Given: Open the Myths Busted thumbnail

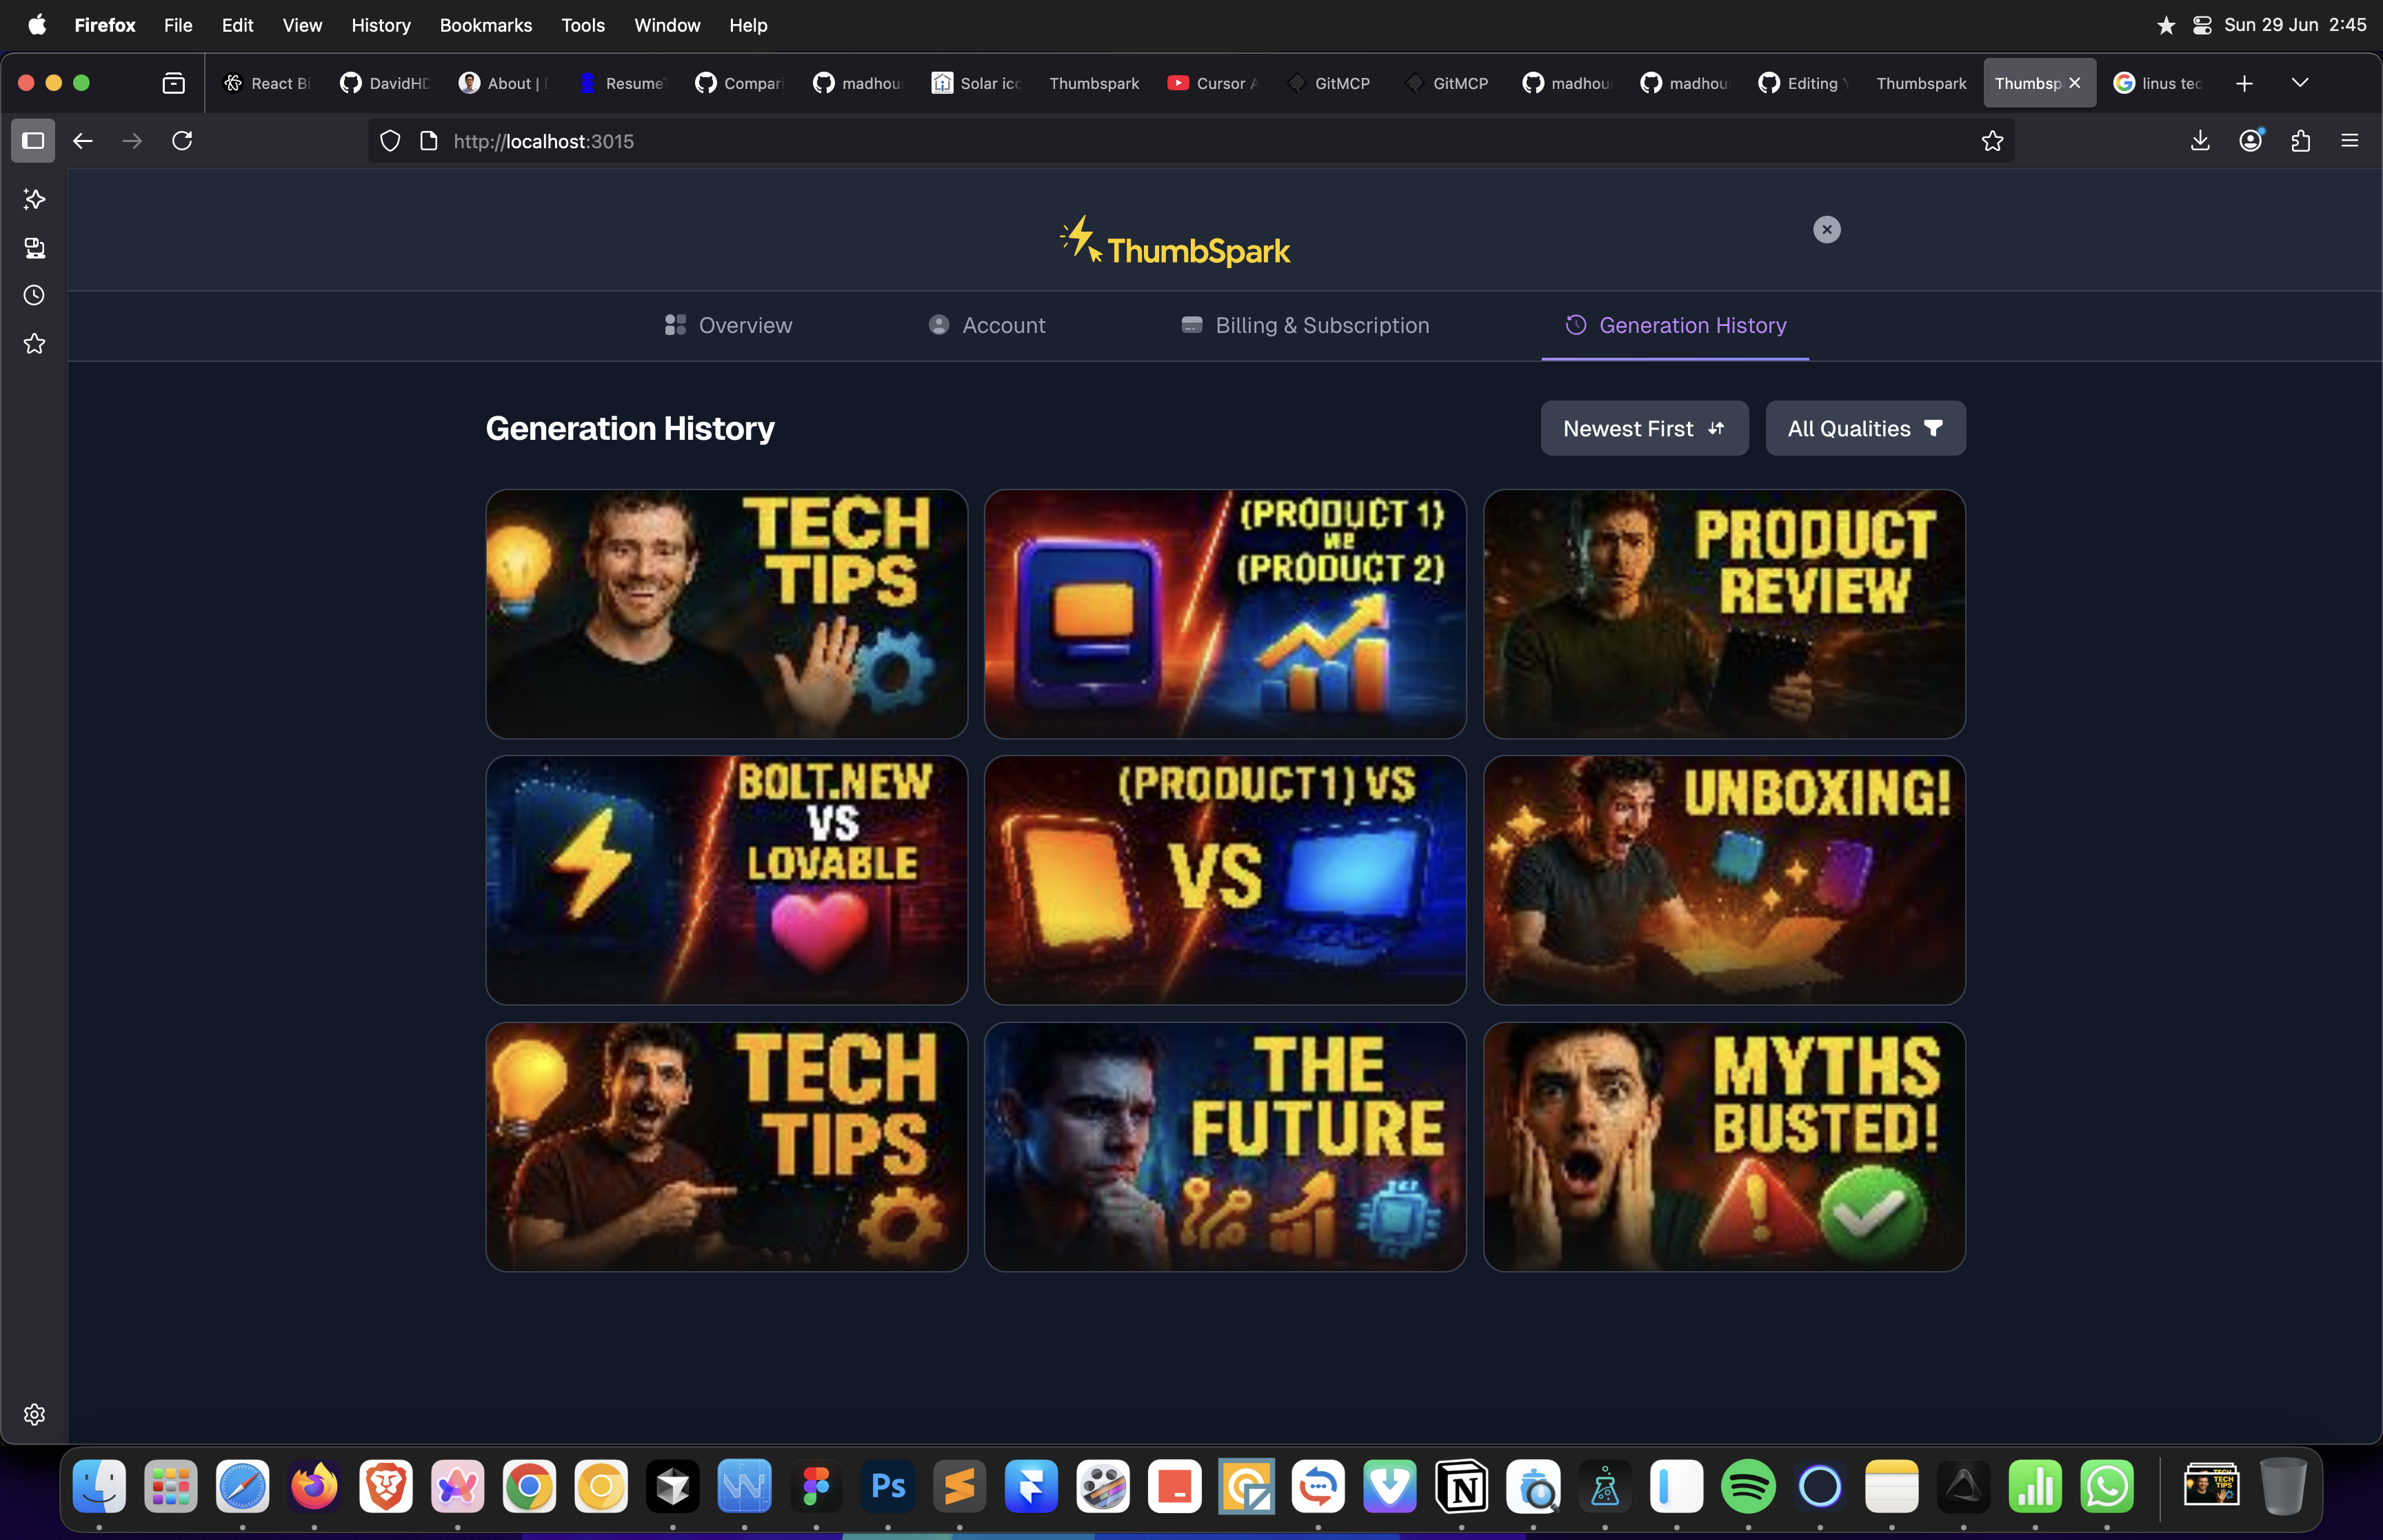Looking at the screenshot, I should click(1723, 1146).
